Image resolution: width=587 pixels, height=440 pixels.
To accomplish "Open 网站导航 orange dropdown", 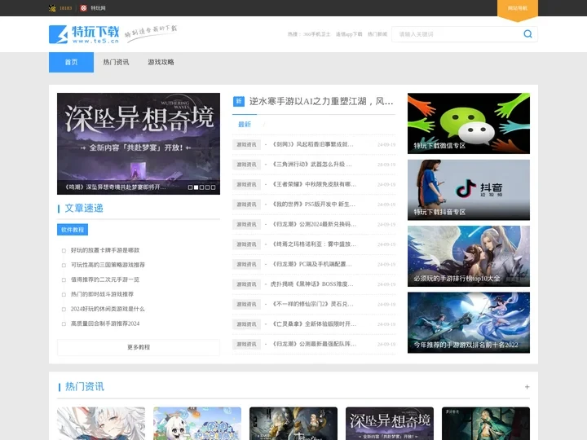I will point(518,9).
